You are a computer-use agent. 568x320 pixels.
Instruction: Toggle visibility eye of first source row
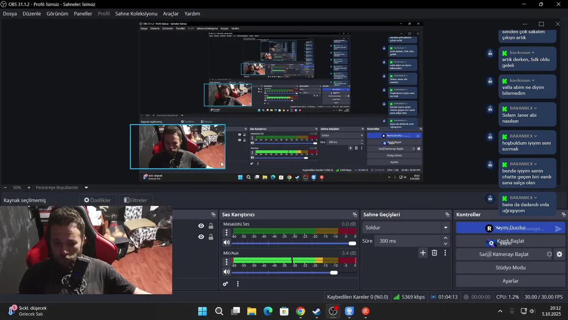pos(201,226)
